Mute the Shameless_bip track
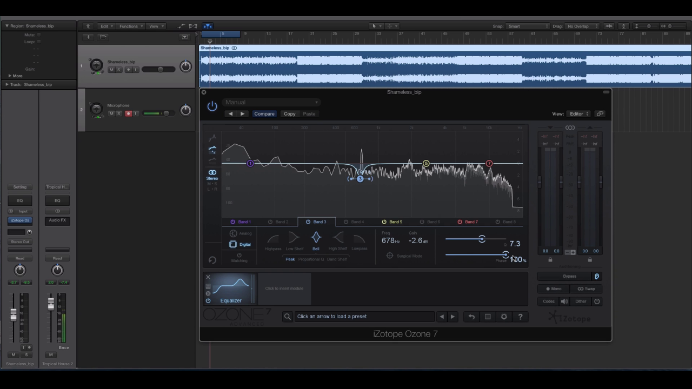692x389 pixels. (111, 70)
